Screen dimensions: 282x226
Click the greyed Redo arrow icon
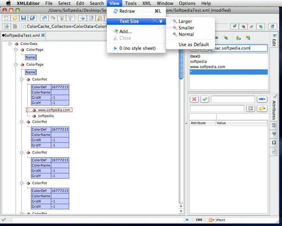[53, 18]
